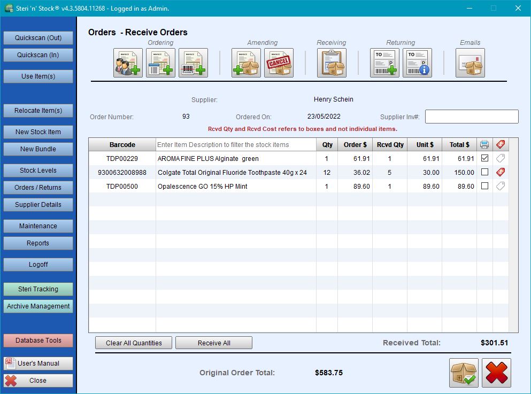Image resolution: width=531 pixels, height=394 pixels.
Task: Click Qty 12 cell for Colgate row
Action: pyautogui.click(x=327, y=172)
